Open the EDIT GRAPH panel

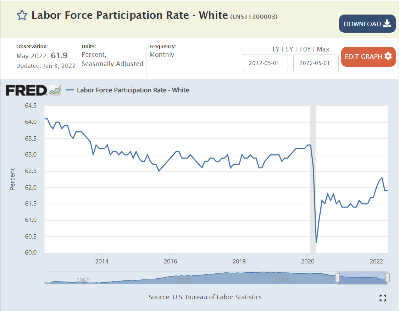tap(368, 56)
